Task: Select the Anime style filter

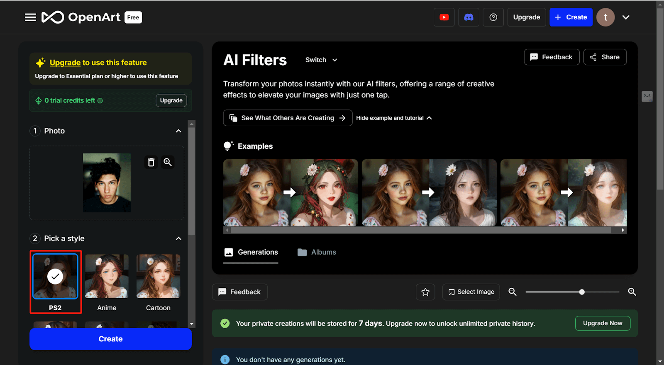Action: pos(107,277)
